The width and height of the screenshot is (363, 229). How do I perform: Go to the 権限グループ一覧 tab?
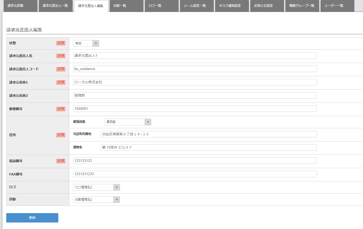coord(302,6)
